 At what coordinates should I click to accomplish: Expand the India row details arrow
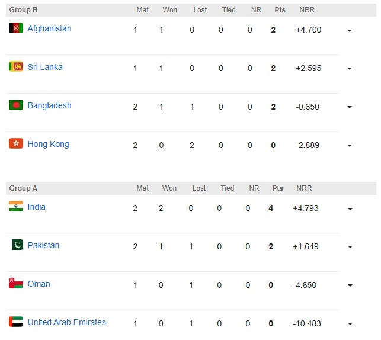(350, 209)
